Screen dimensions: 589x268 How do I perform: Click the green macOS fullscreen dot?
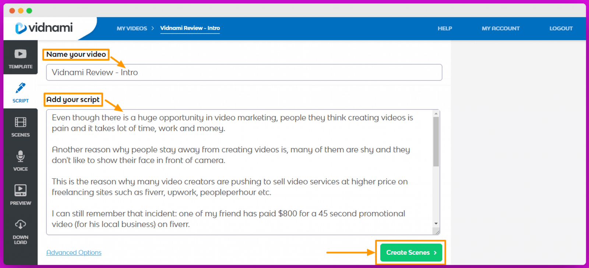coord(29,11)
